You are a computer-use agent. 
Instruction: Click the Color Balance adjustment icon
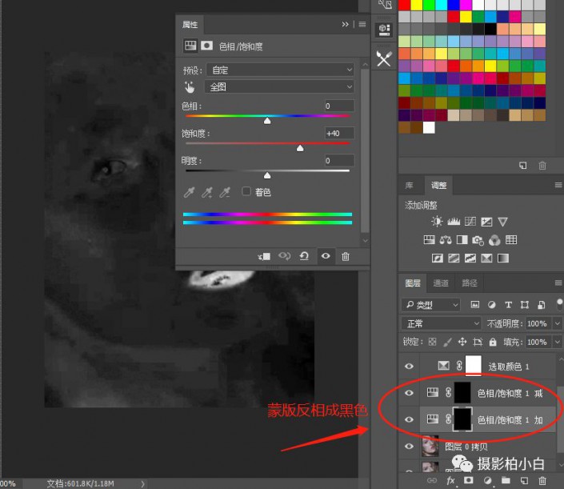click(445, 240)
